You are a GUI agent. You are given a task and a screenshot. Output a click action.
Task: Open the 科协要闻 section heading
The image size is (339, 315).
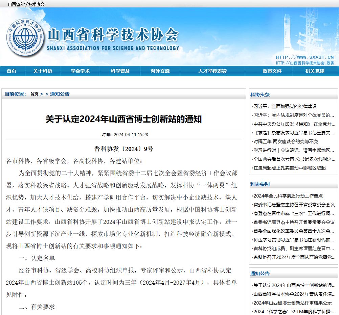(x=260, y=184)
